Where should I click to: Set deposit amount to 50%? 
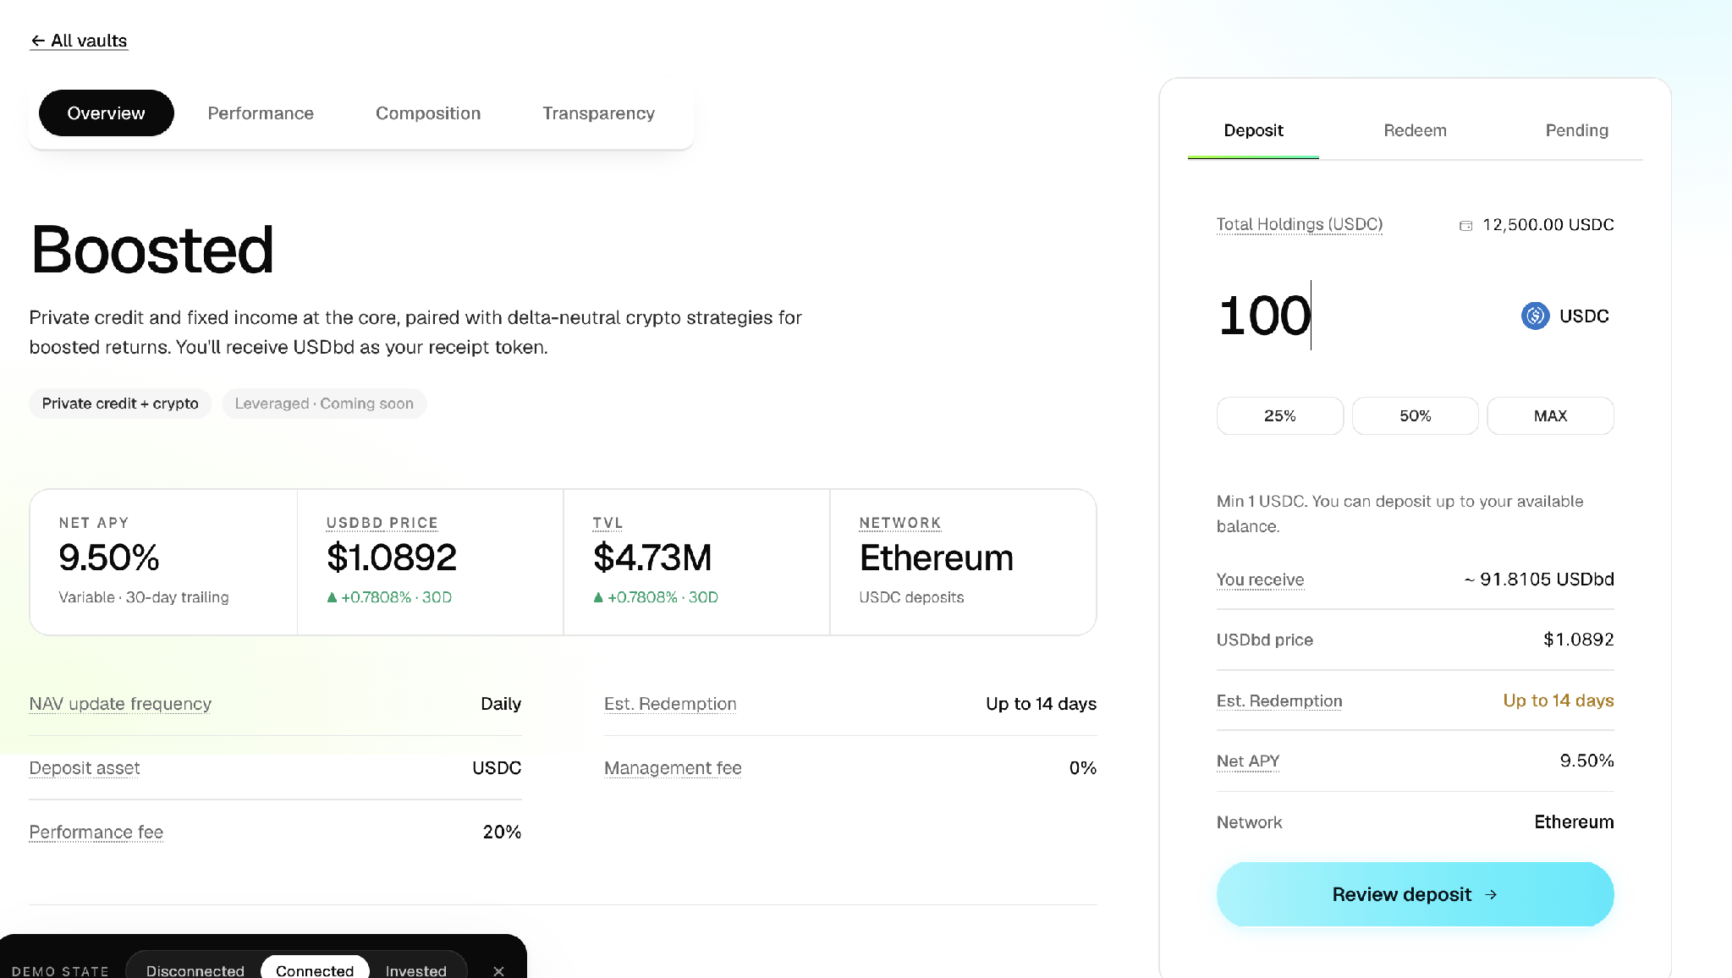coord(1415,415)
